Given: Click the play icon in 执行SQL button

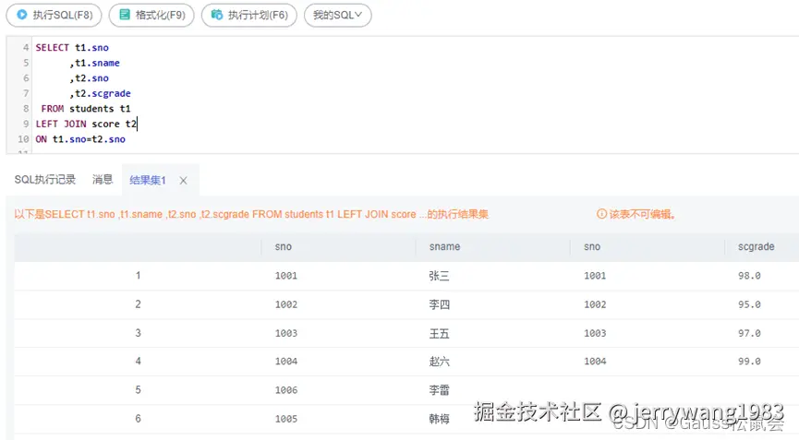Looking at the screenshot, I should tap(22, 15).
